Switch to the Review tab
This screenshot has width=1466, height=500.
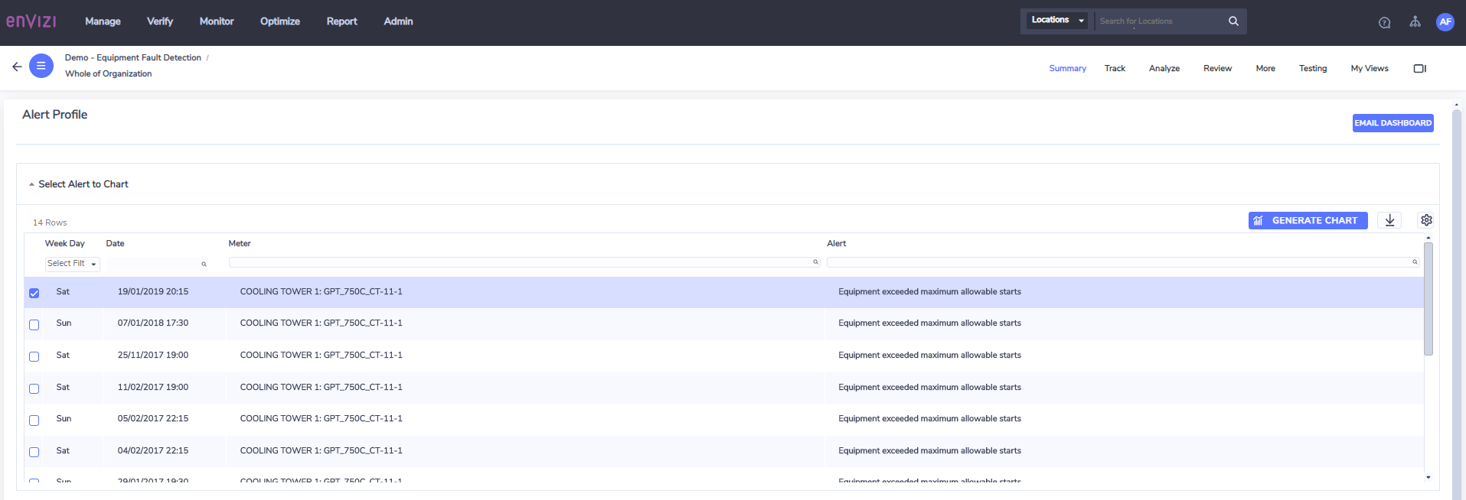coord(1217,69)
